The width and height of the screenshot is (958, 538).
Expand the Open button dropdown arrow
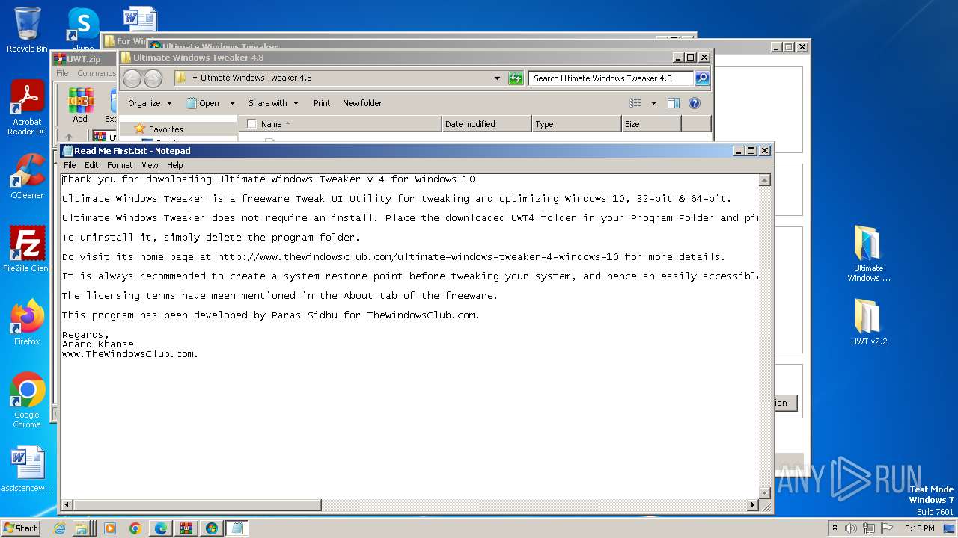coord(232,103)
